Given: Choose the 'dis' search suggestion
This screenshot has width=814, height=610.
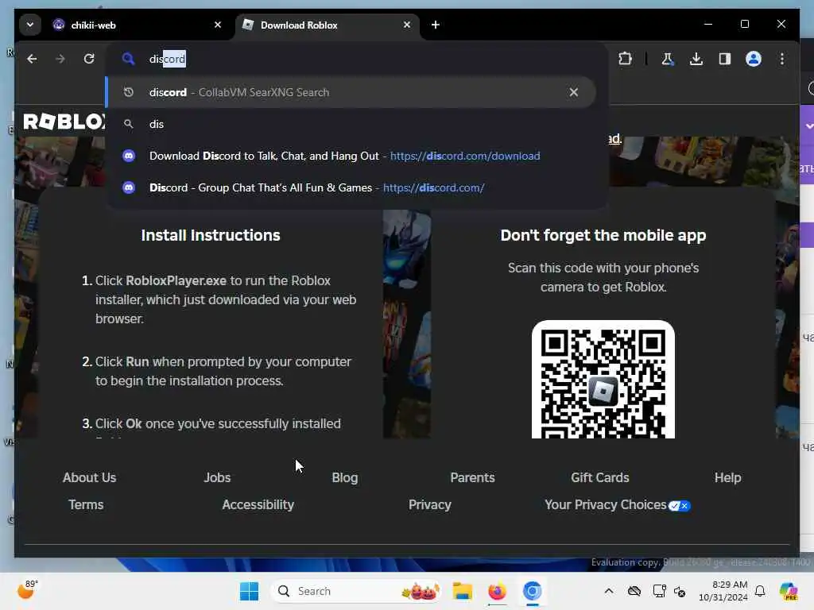Looking at the screenshot, I should (x=351, y=124).
